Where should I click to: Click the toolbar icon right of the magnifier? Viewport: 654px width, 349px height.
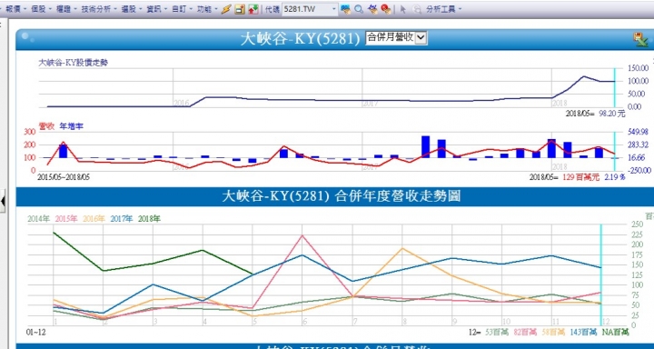373,9
